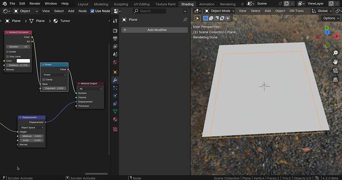342x180 pixels.
Task: Open the World properties tab
Action: click(x=115, y=62)
